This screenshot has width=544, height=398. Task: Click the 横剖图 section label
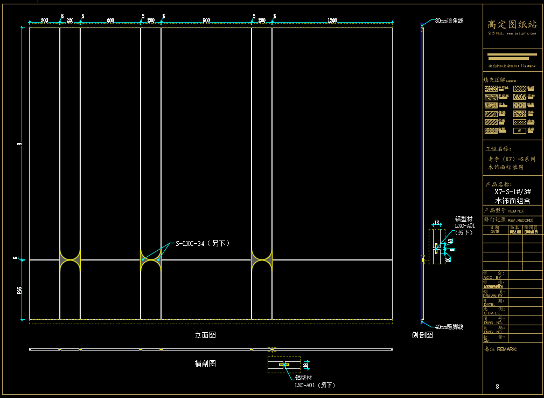click(x=205, y=364)
